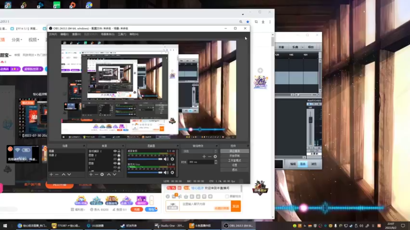This screenshot has width=410, height=230.
Task: Toggle lock on 图像 source
Action: pyautogui.click(x=119, y=163)
